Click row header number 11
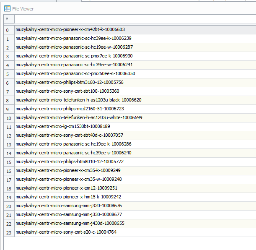Viewport: 256px width, 250px height. click(x=9, y=127)
